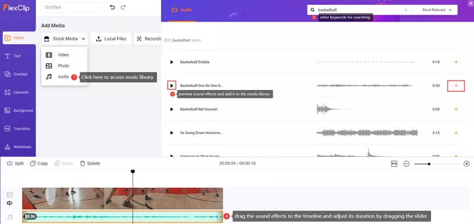Play Basketball Net Swoosh preview
The width and height of the screenshot is (474, 224).
click(171, 109)
